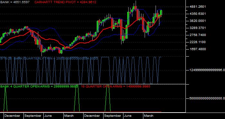Click the first December timeline marker
The height and width of the screenshot is (119, 225).
coord(12,116)
